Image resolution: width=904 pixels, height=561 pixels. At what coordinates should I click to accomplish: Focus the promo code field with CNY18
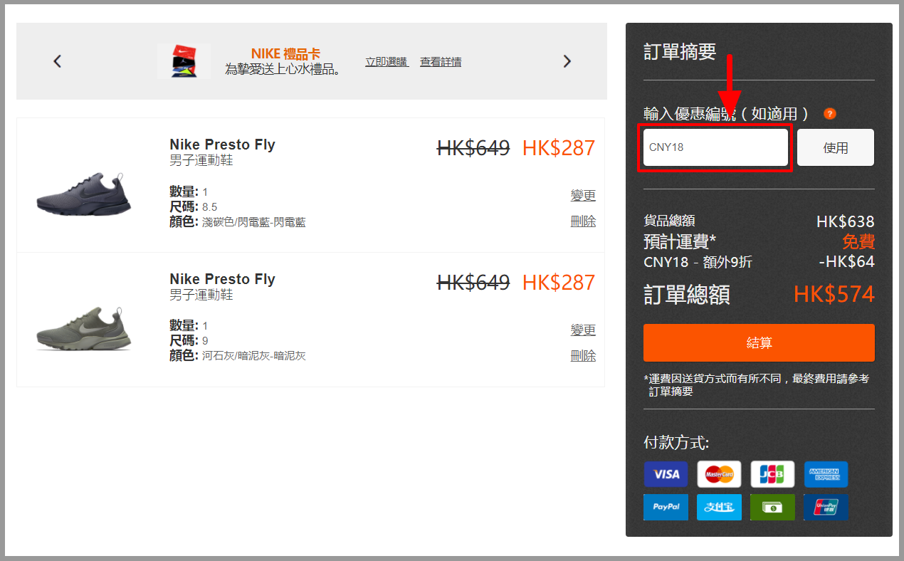coord(715,147)
